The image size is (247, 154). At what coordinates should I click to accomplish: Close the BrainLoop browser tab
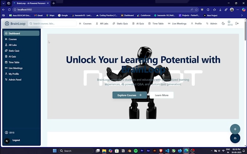[x=48, y=3]
